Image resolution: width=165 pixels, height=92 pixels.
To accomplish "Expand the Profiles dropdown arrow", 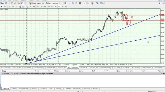I will pyautogui.click(x=8, y=3).
